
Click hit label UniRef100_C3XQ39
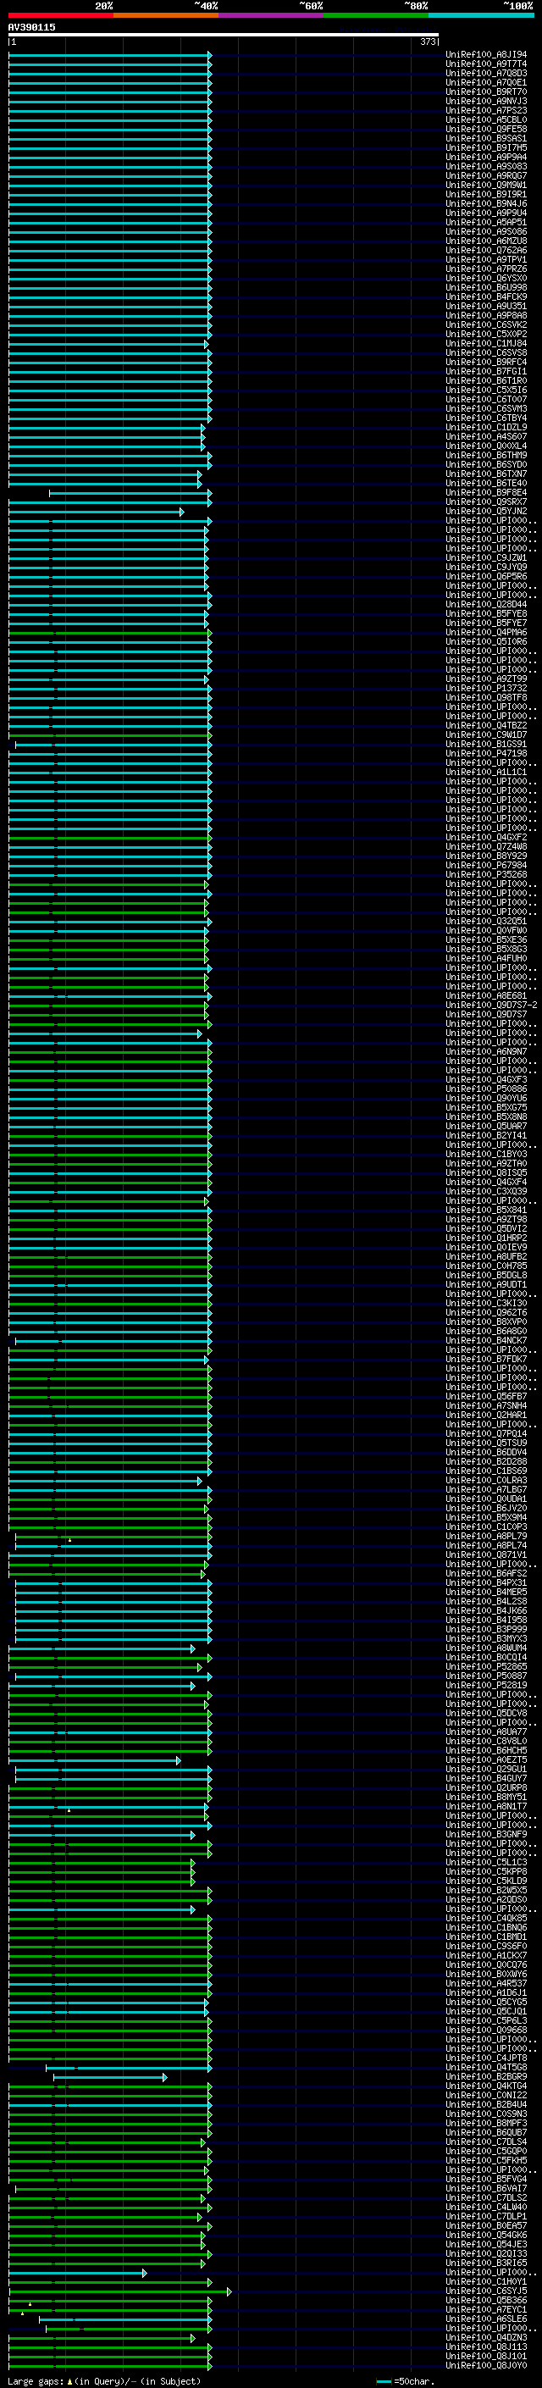pyautogui.click(x=485, y=1191)
